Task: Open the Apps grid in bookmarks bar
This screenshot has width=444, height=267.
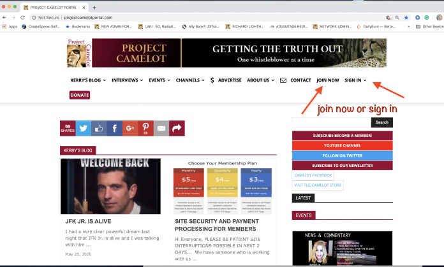Action: 10,27
